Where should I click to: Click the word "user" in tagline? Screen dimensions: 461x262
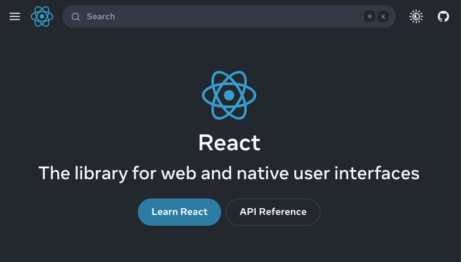311,174
